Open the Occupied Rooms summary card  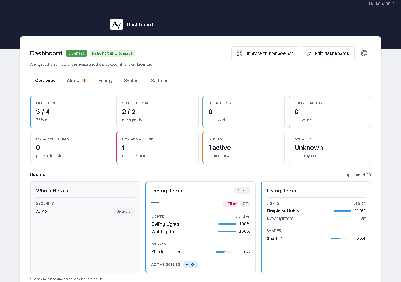pos(71,148)
